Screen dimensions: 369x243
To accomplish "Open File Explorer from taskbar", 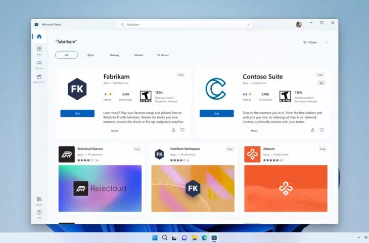I will [194, 238].
